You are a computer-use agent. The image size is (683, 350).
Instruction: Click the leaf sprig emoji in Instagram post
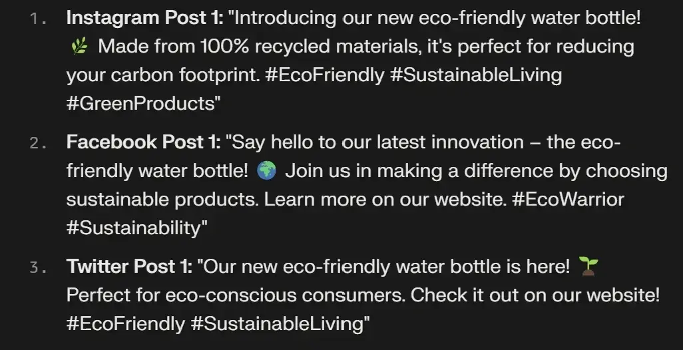[79, 46]
